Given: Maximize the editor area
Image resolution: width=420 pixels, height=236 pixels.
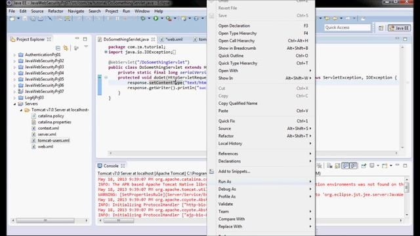Looking at the screenshot, I should pyautogui.click(x=405, y=39).
